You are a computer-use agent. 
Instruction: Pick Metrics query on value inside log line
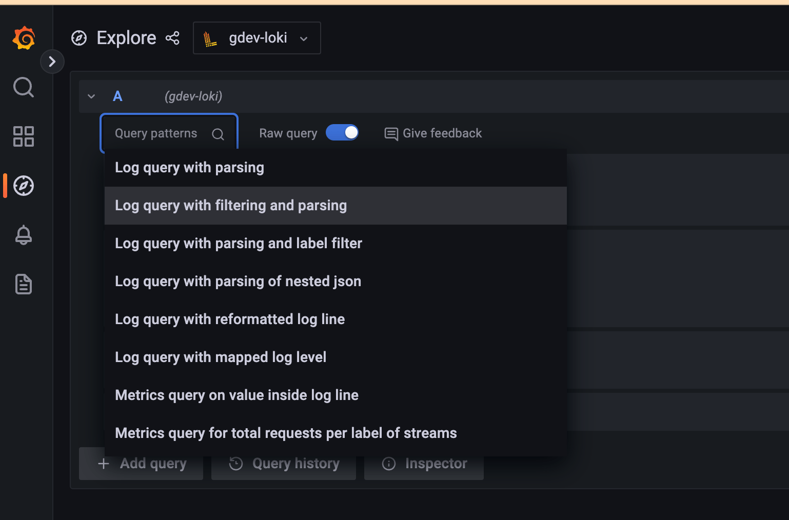(x=236, y=395)
